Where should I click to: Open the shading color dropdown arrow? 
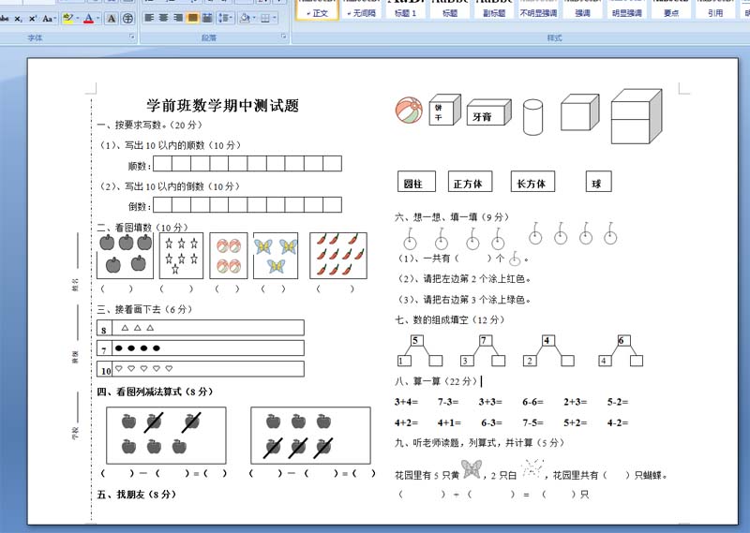tap(254, 18)
